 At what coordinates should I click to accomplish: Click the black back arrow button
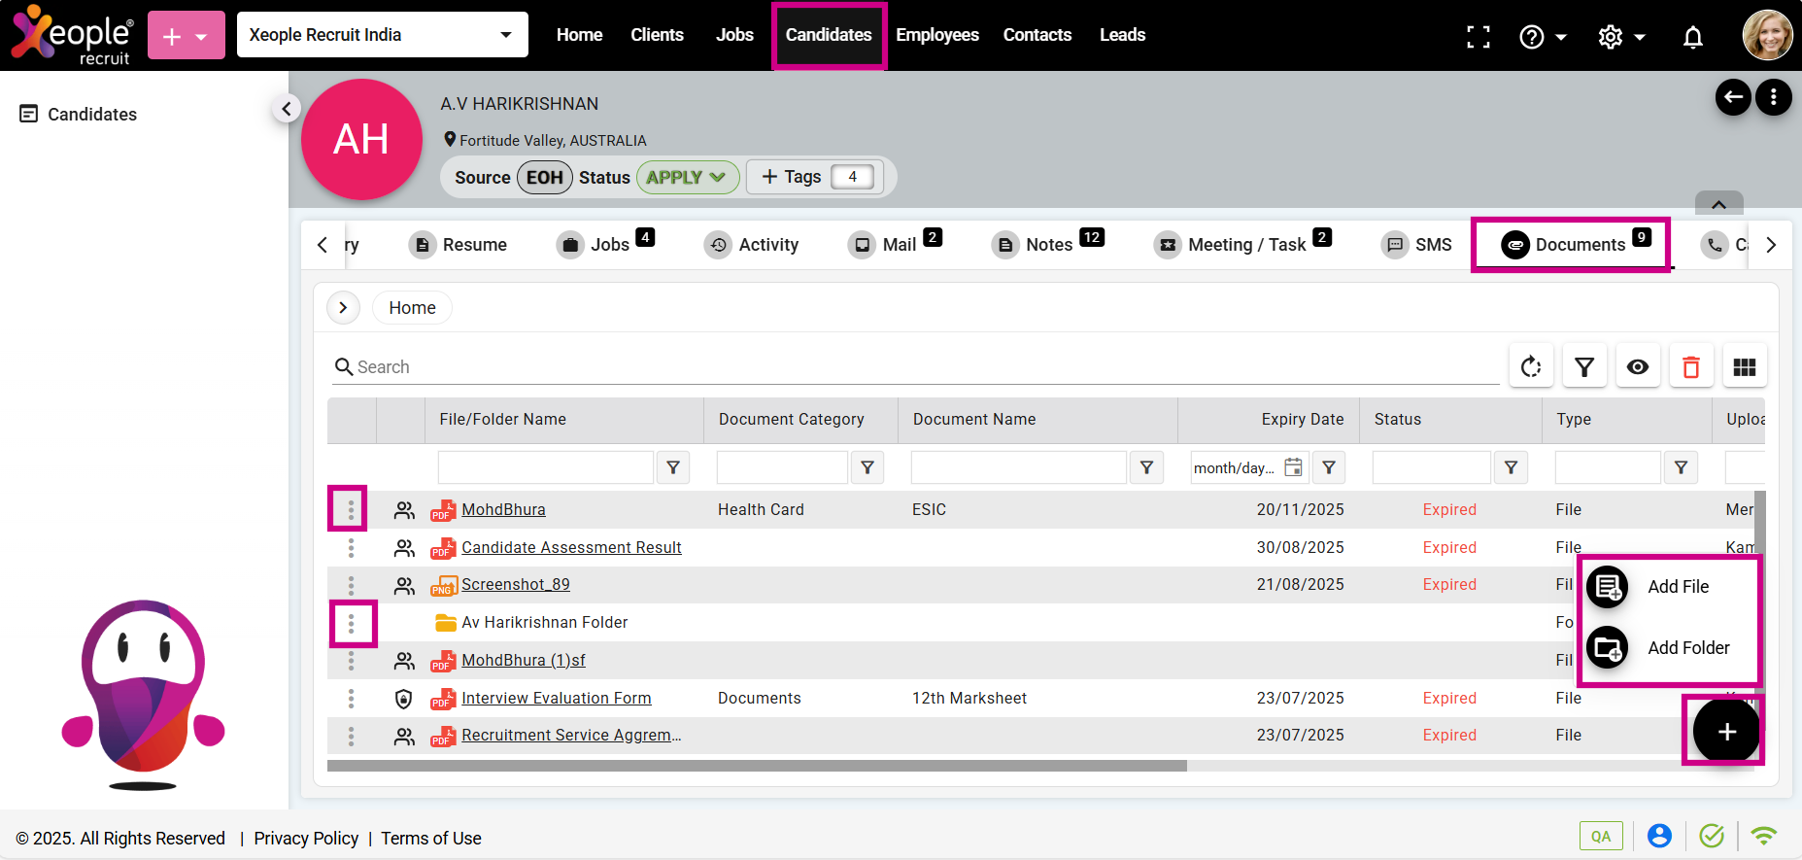pyautogui.click(x=1733, y=97)
